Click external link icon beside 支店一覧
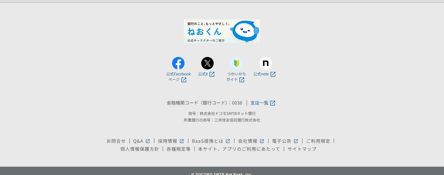Viewport: 444px width, 175px height. point(273,103)
